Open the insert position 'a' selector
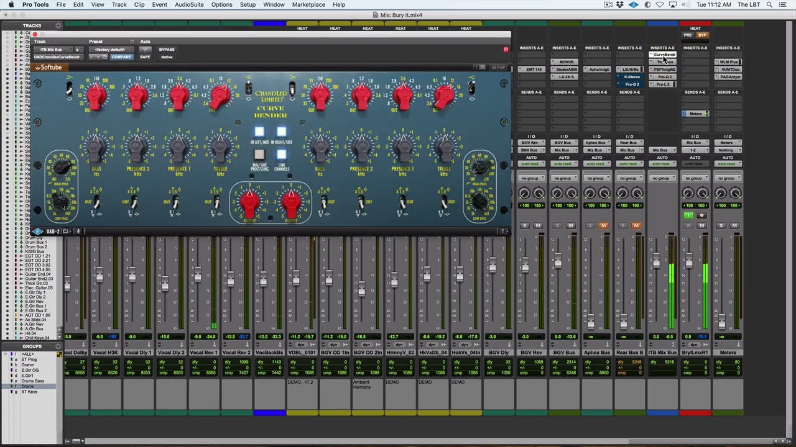The height and width of the screenshot is (447, 796). tap(78, 49)
